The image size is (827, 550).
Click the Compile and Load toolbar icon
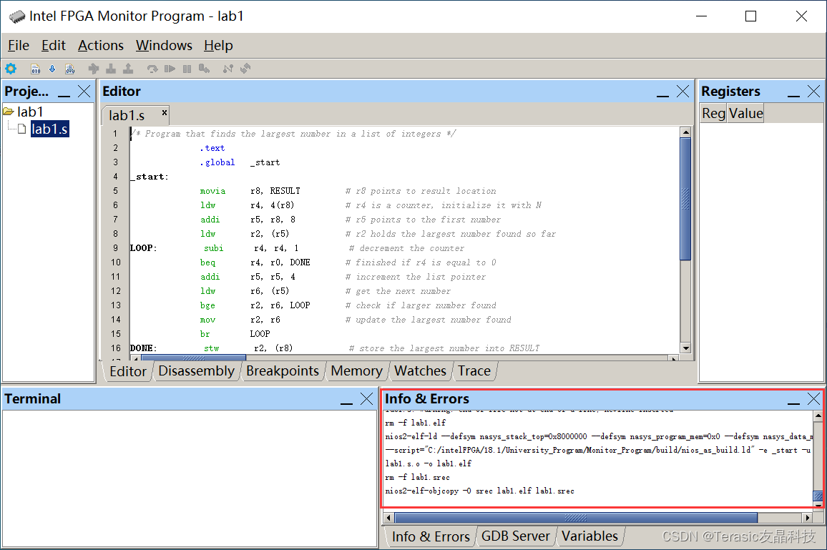click(70, 69)
